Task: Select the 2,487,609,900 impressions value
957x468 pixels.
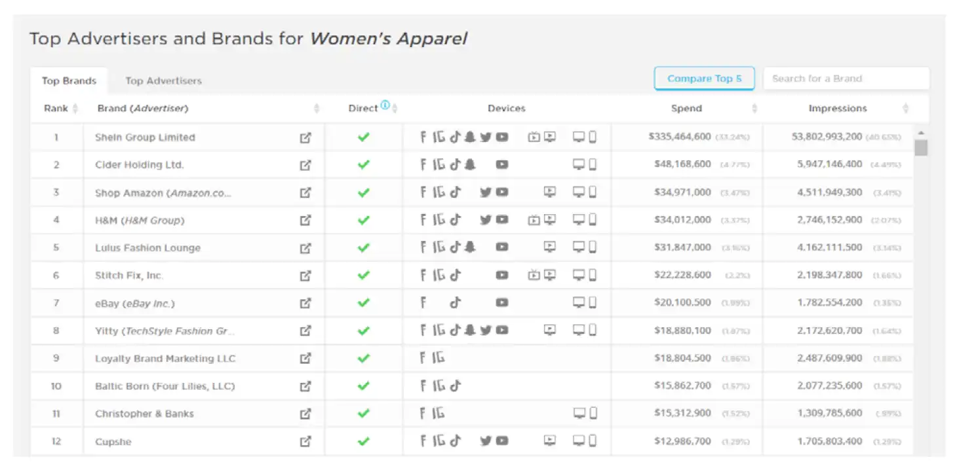Action: [x=830, y=358]
